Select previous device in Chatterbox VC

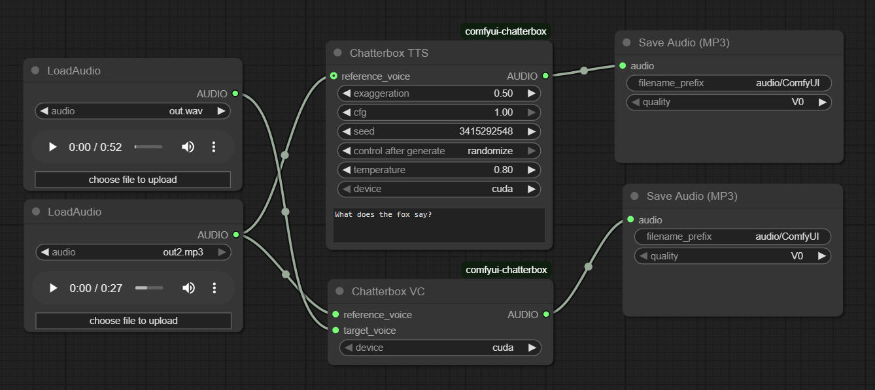[x=349, y=348]
